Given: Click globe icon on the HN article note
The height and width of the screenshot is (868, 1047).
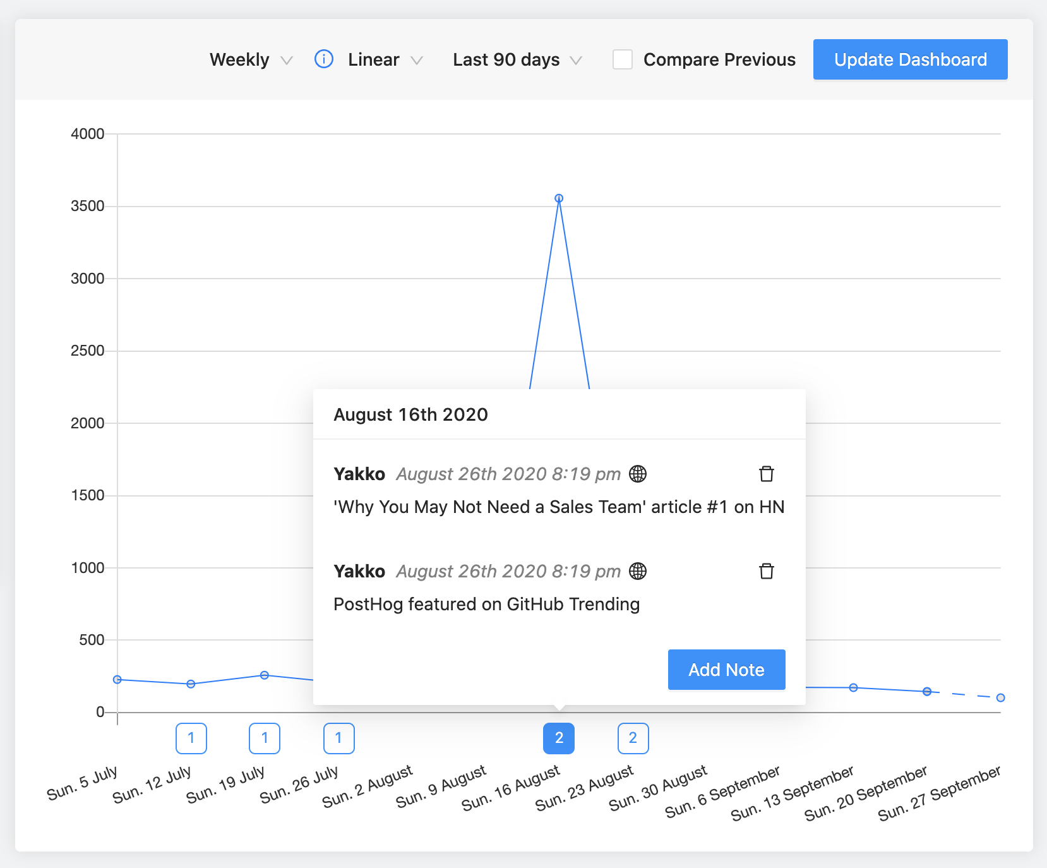Looking at the screenshot, I should pyautogui.click(x=638, y=474).
